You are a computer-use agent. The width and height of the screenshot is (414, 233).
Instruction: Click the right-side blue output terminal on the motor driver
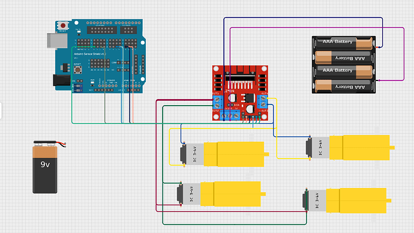point(262,102)
